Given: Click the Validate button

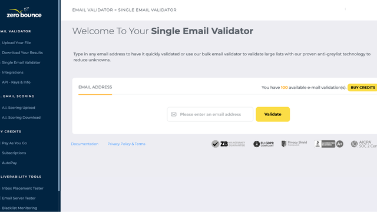Looking at the screenshot, I should pyautogui.click(x=273, y=114).
